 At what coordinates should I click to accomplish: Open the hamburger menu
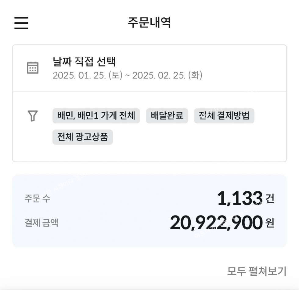[21, 23]
